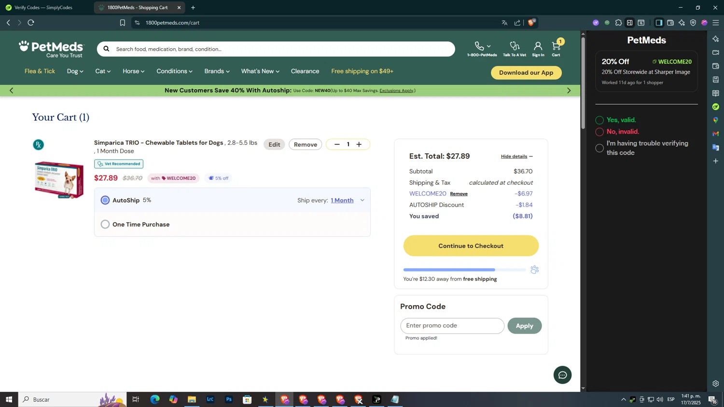Increase quantity with plus icon
This screenshot has height=407, width=724.
[x=359, y=145]
